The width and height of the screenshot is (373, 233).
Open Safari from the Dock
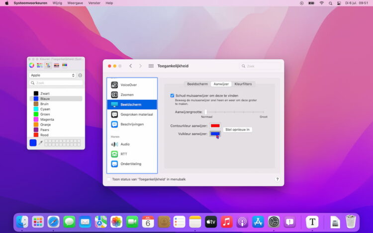(x=53, y=222)
